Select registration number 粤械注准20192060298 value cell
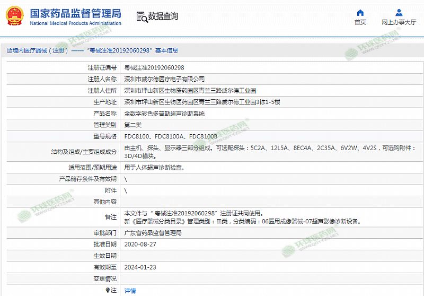 point(154,67)
